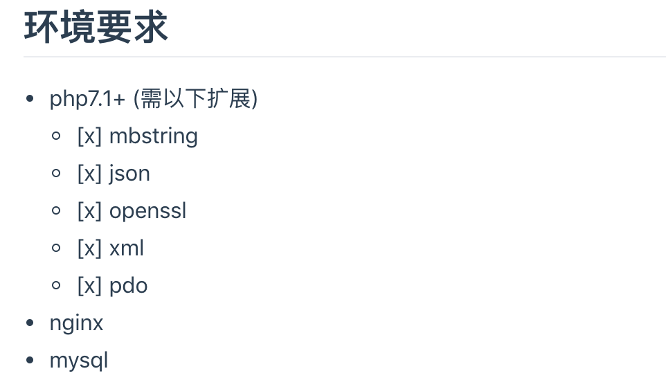Click the hollow bullet before mbstring

pyautogui.click(x=57, y=136)
